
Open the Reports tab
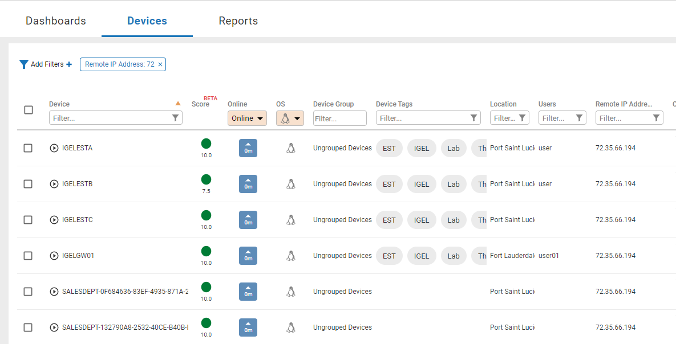tap(238, 21)
